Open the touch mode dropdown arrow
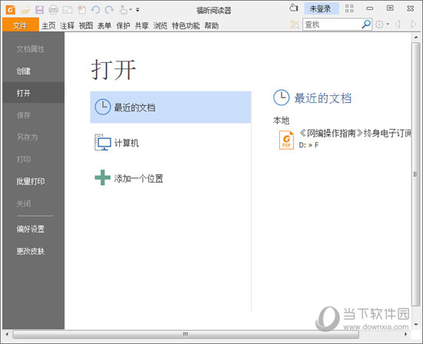 click(131, 10)
